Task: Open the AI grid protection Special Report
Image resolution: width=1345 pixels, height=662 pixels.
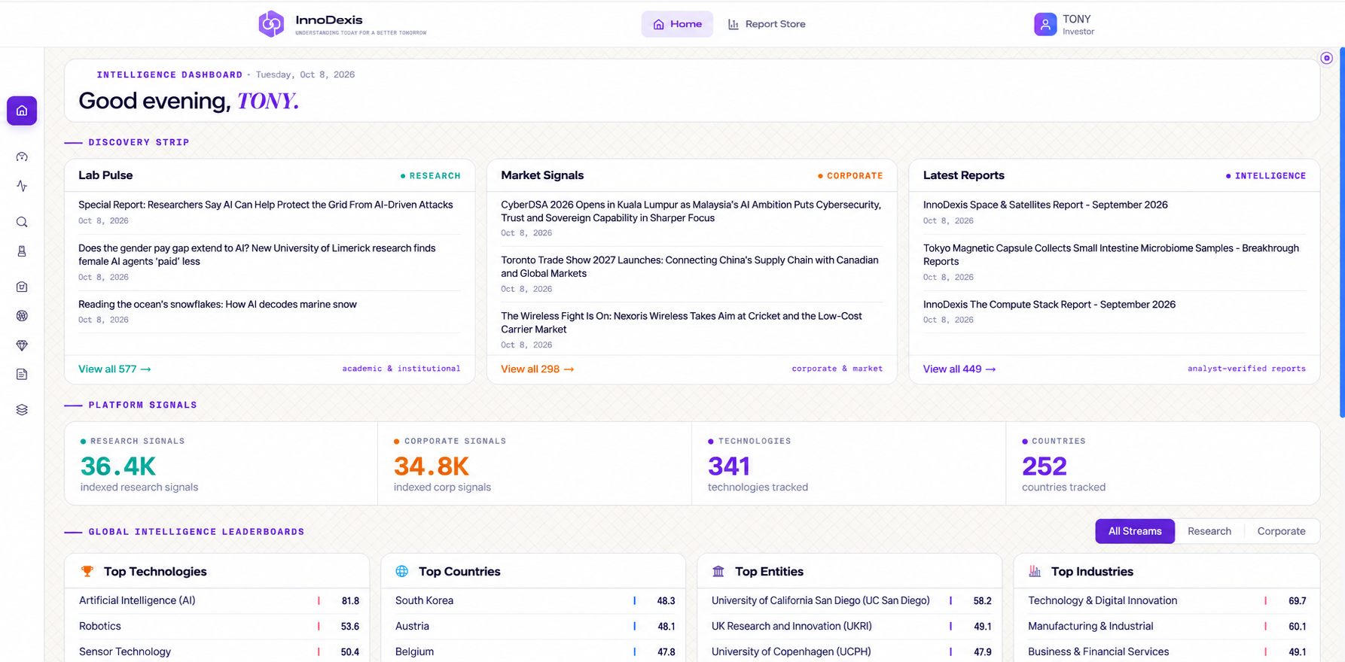Action: pyautogui.click(x=266, y=205)
